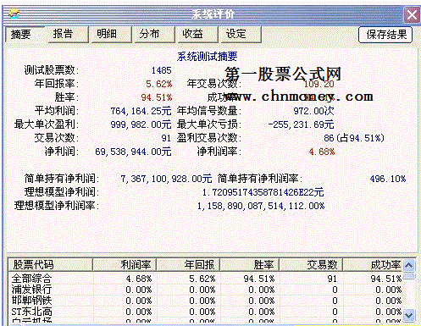Click 全部综合 交易数 value 91

pos(332,279)
